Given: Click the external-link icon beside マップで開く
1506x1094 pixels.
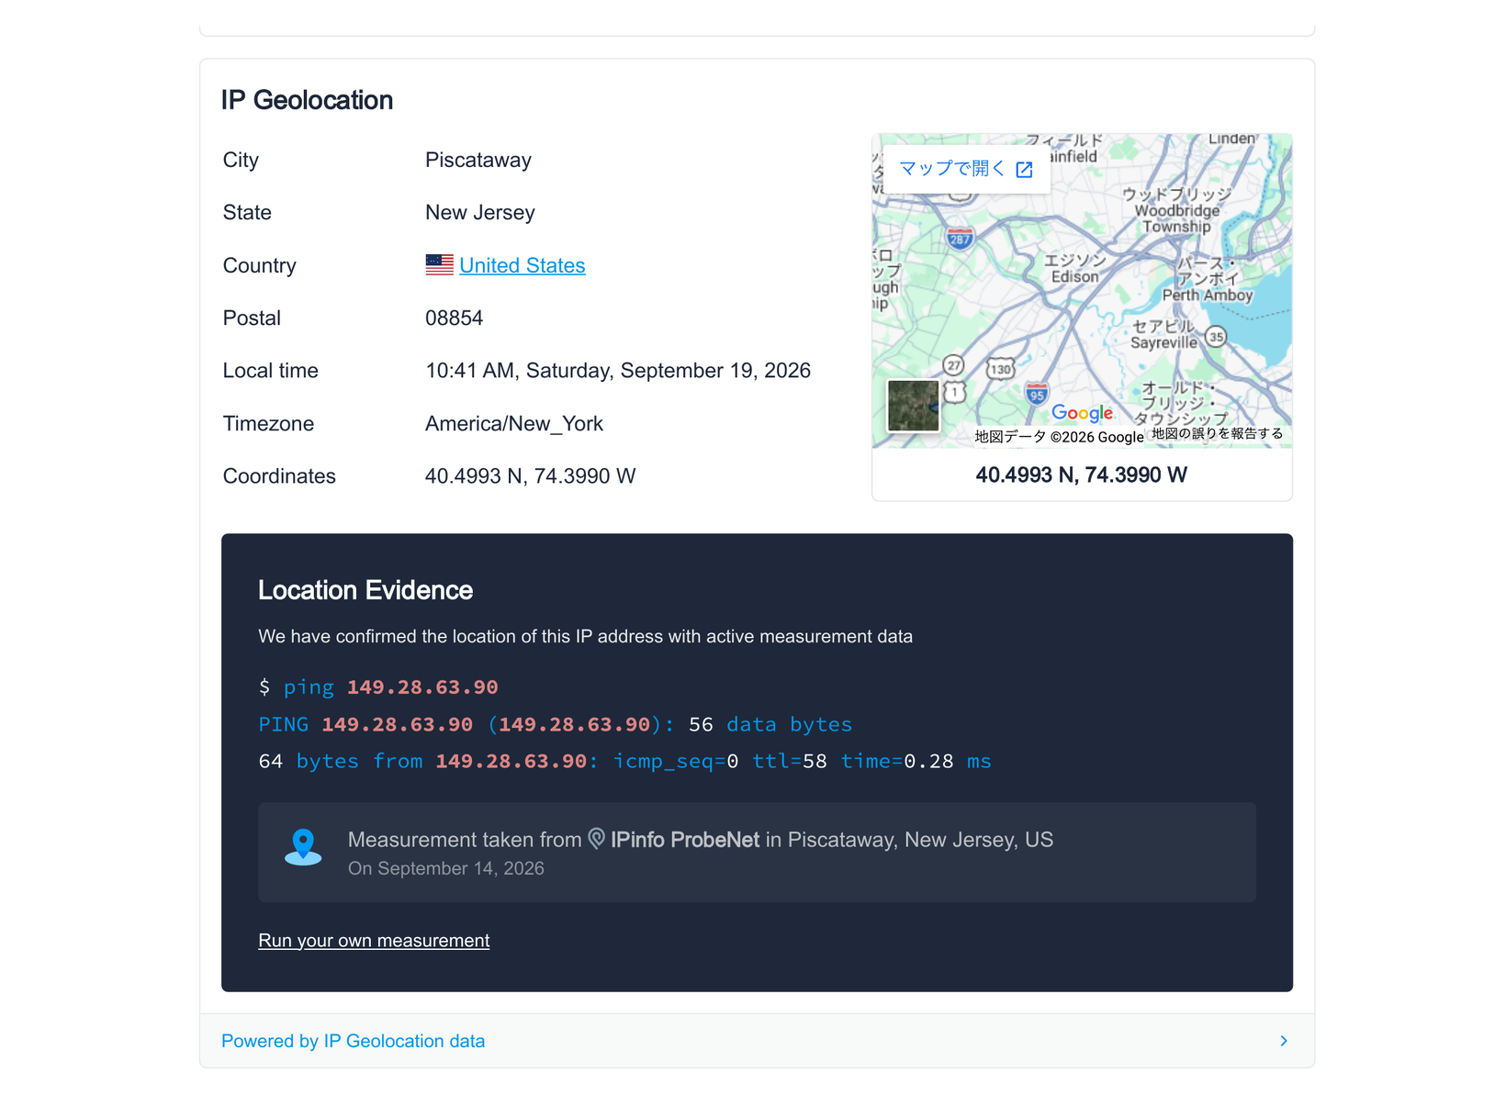Looking at the screenshot, I should [1025, 170].
